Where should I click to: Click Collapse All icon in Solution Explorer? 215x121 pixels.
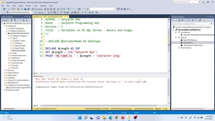point(193,20)
